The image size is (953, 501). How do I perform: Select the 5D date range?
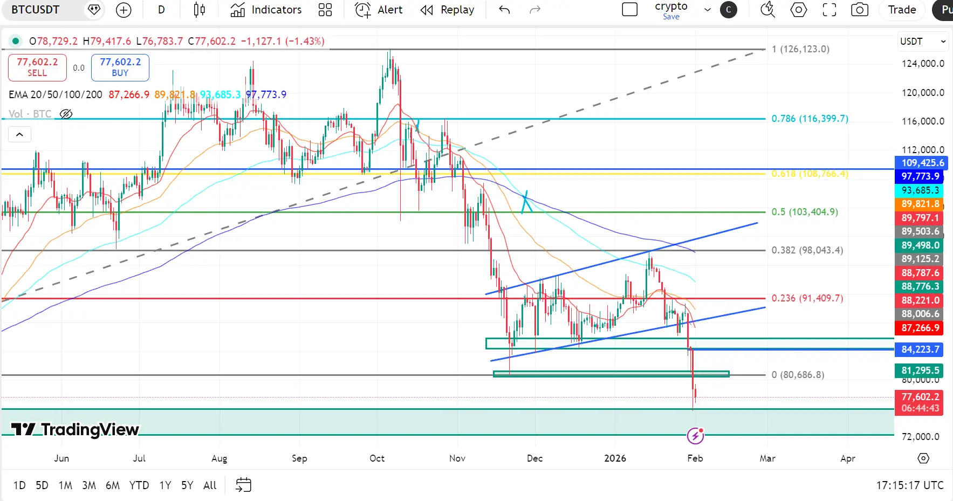(42, 485)
